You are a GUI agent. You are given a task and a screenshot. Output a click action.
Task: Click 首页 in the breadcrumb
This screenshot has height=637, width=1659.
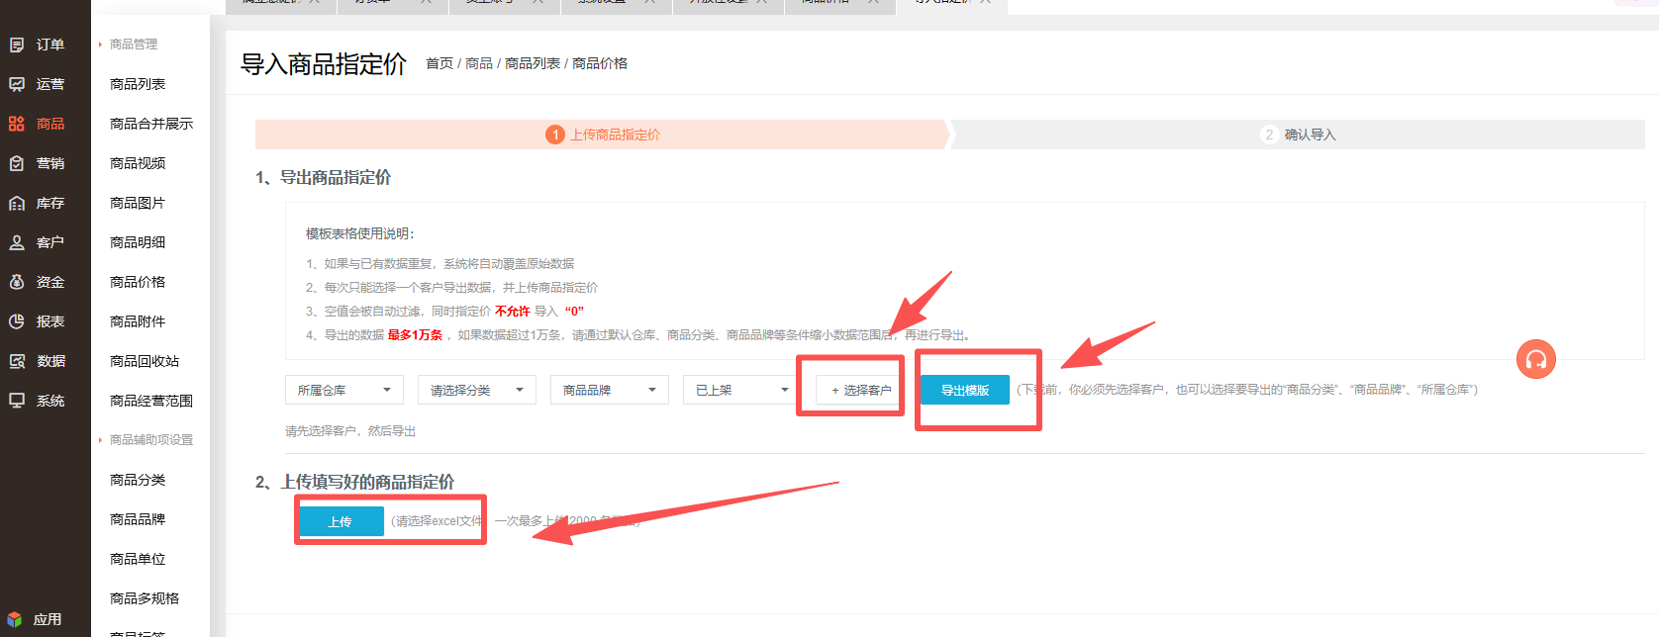coord(439,63)
